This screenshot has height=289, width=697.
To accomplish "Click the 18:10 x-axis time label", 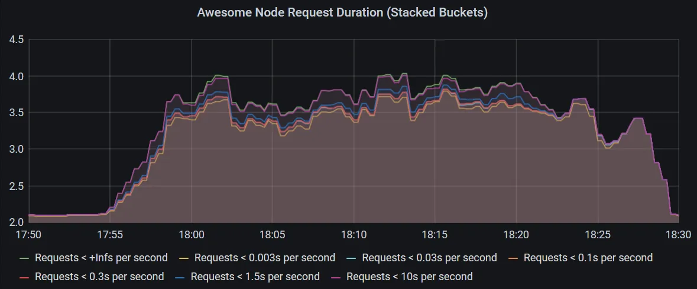I will [x=354, y=235].
